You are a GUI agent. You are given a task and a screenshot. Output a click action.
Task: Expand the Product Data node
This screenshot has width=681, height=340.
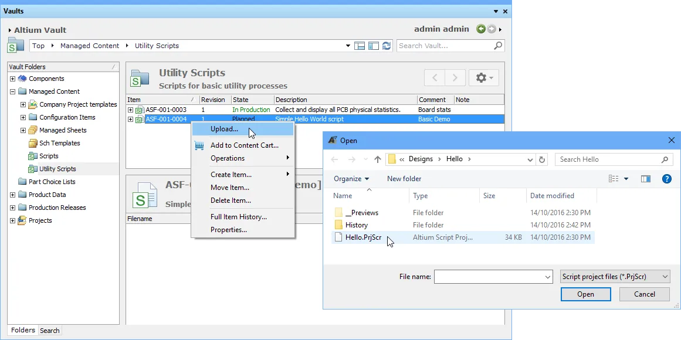[x=12, y=195]
